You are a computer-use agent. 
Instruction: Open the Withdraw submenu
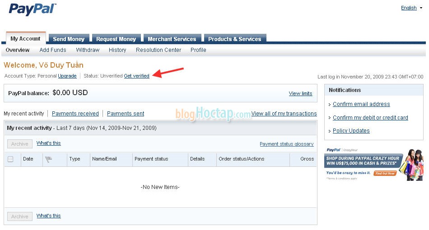(x=88, y=50)
